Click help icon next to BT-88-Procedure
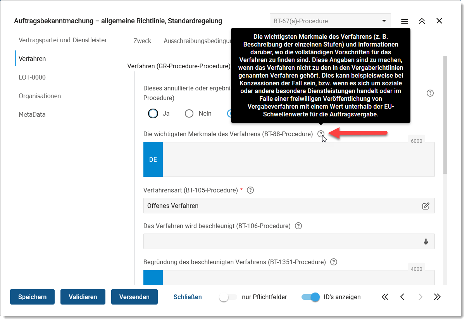Screen dimensions: 467x322 [x=321, y=134]
